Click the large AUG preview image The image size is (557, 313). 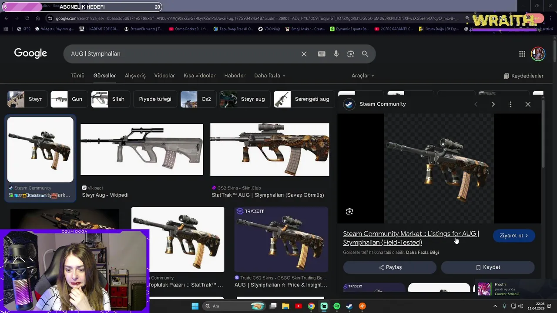tap(439, 169)
